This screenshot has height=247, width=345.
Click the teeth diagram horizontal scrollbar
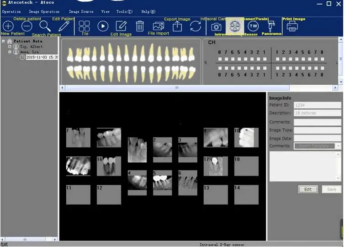(x=176, y=87)
